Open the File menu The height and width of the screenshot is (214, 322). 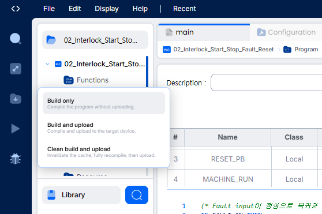pyautogui.click(x=49, y=9)
